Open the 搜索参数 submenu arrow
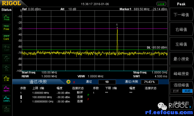Viewport: 194px width, 116px height. click(190, 107)
